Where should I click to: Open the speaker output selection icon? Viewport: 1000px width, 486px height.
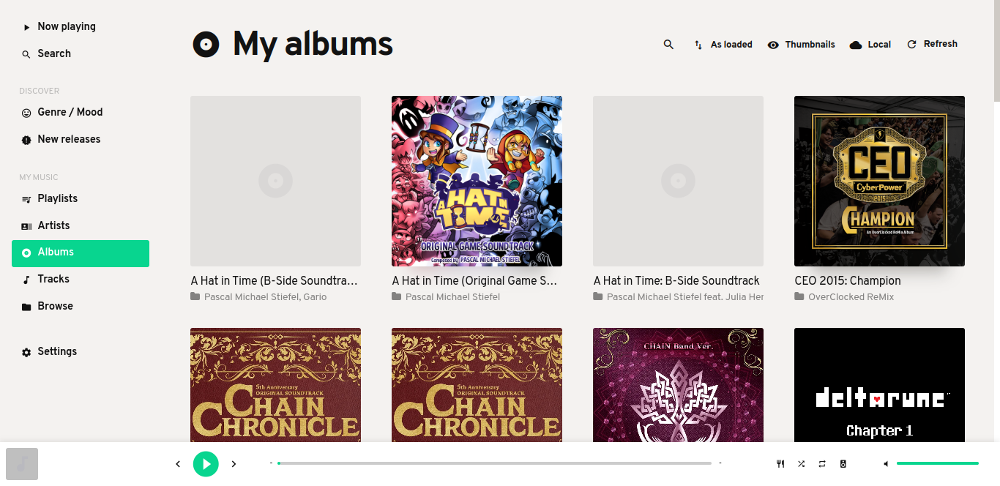coord(843,464)
